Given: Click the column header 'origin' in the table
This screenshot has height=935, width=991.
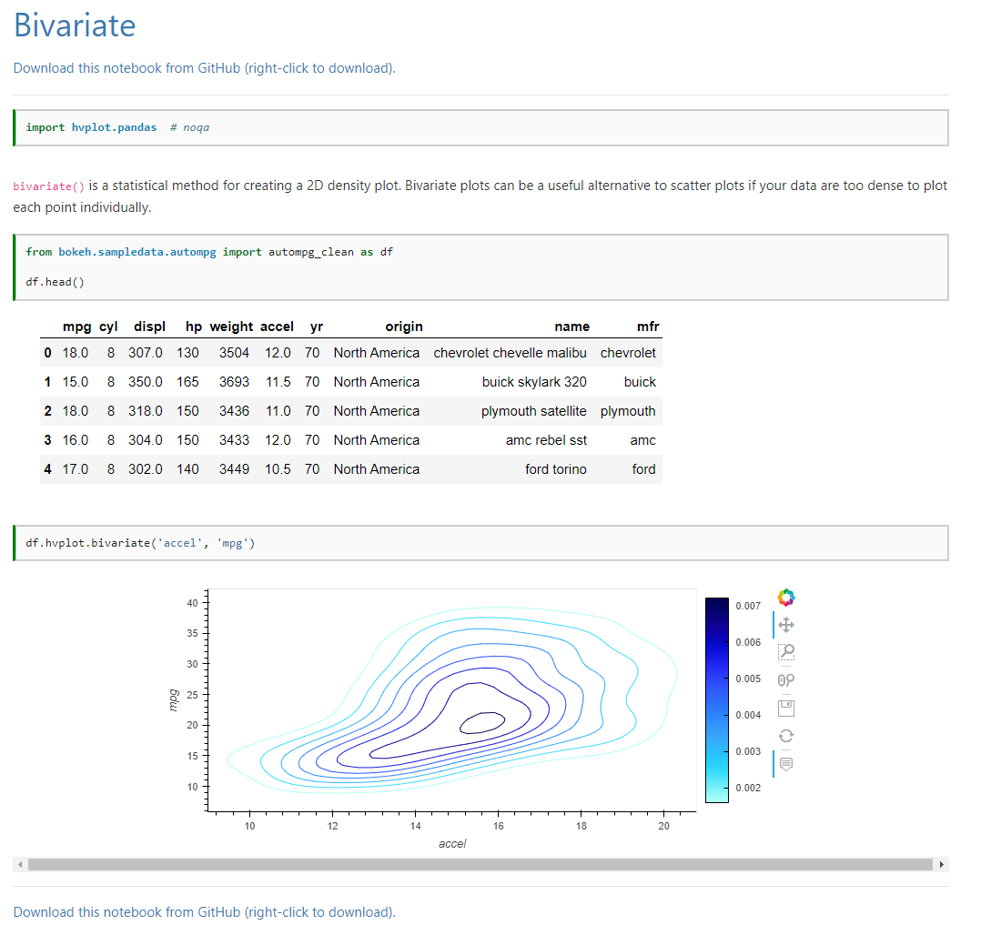Looking at the screenshot, I should pyautogui.click(x=404, y=327).
